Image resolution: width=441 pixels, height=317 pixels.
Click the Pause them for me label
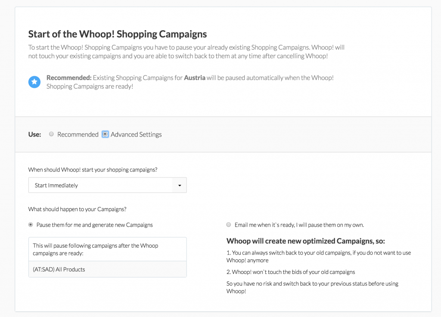(94, 225)
